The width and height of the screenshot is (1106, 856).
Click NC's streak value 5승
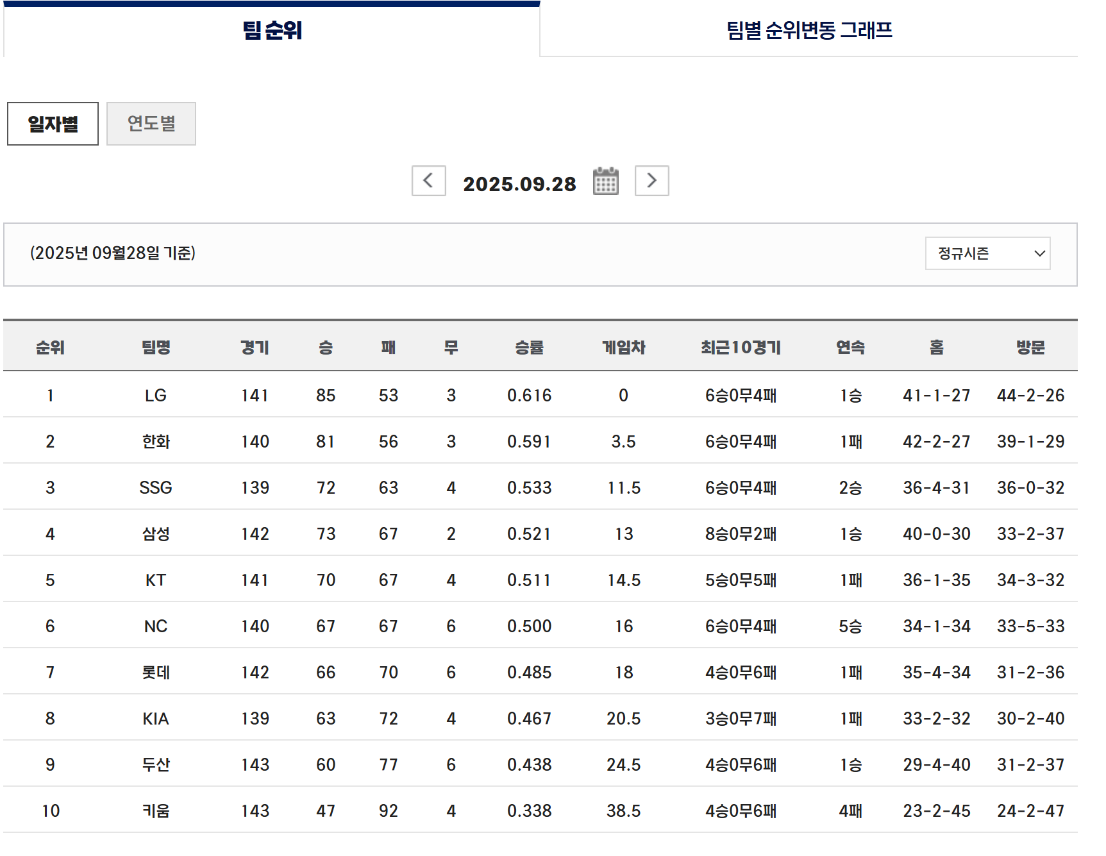[850, 626]
